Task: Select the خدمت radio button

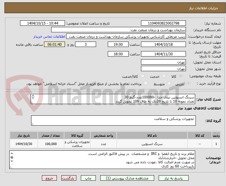Action: [164, 76]
